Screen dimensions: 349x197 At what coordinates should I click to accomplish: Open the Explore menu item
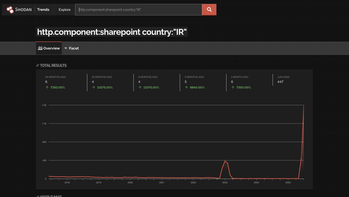(65, 10)
